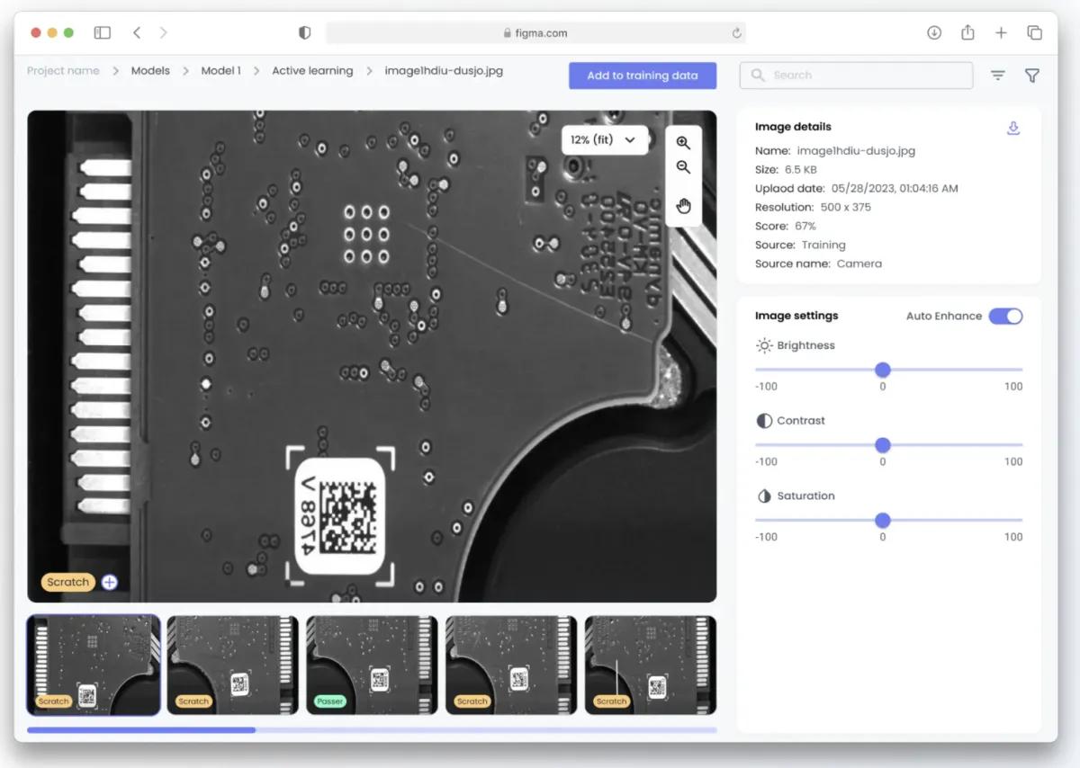Click the zoom out magnifier icon

[x=683, y=167]
